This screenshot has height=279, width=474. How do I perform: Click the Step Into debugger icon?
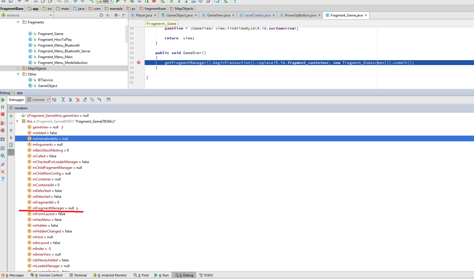click(70, 100)
